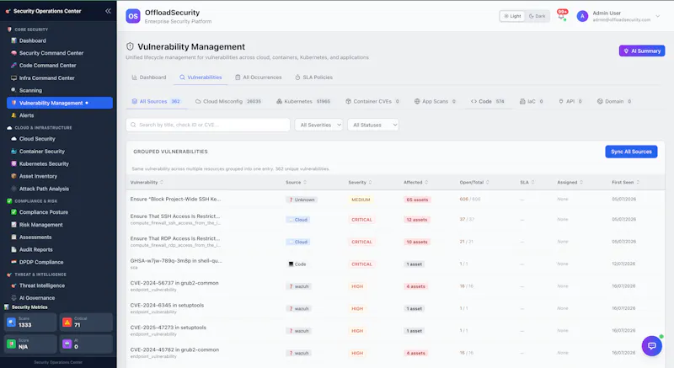Filter by Code source tab
Viewport: 674px width, 368px height.
(488, 101)
